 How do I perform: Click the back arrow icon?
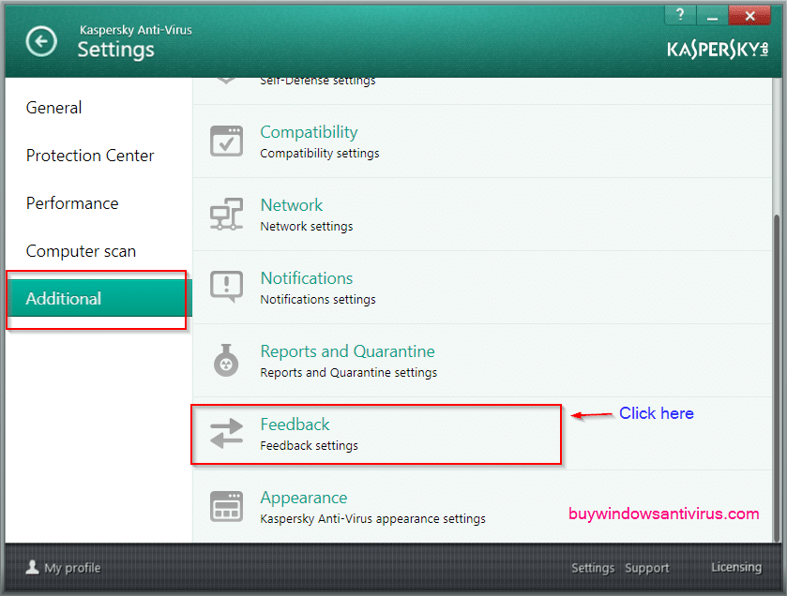coord(40,41)
